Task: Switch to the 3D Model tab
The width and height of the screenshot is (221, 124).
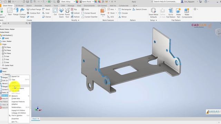Action: [x=19, y=6]
